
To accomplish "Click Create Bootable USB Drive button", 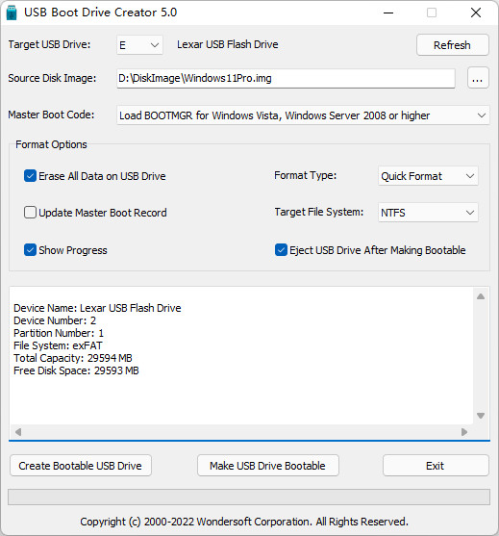I will pos(81,466).
